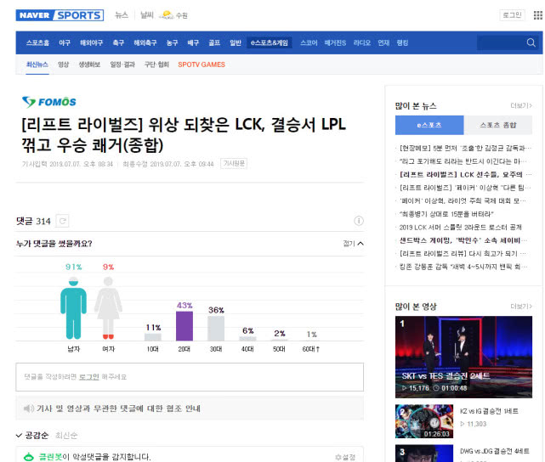Switch to the 최신뉴스 sub-tab

click(x=37, y=65)
